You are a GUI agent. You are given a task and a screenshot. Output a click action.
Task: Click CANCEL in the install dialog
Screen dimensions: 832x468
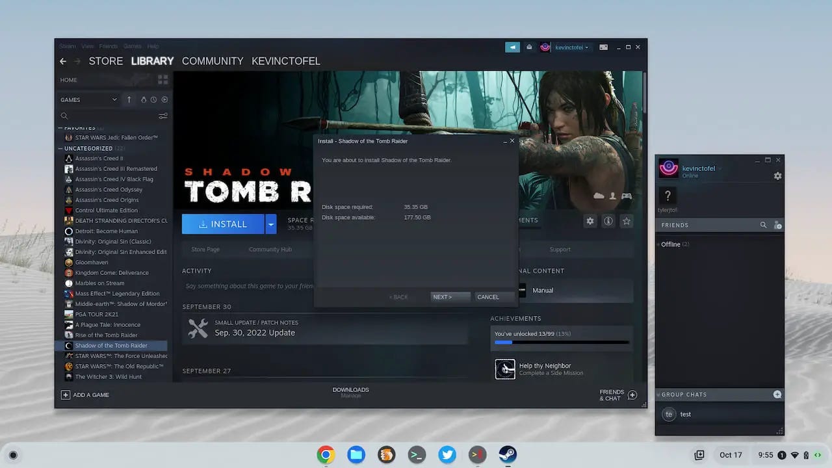click(494, 297)
